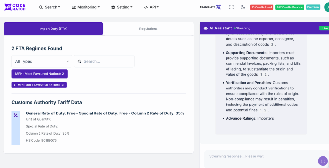Click the Translate icon in header
329x168 pixels.
point(218,7)
